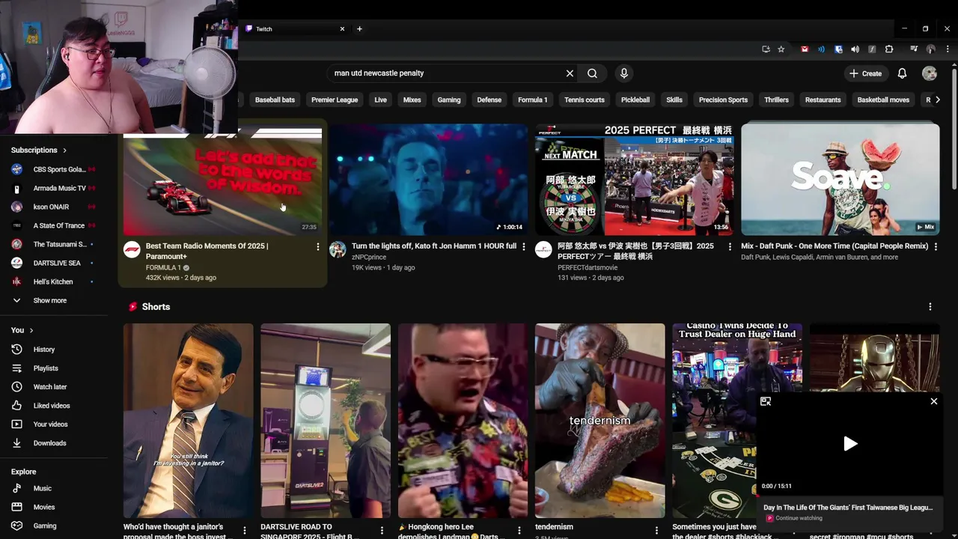The image size is (958, 539).
Task: Select the Baseball bats filter chip
Action: 275,100
